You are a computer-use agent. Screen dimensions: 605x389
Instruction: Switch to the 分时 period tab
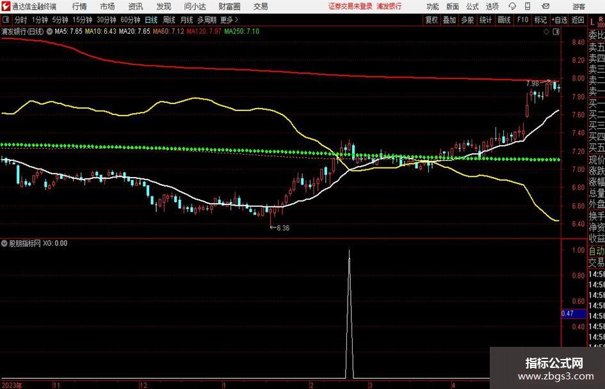pyautogui.click(x=20, y=20)
